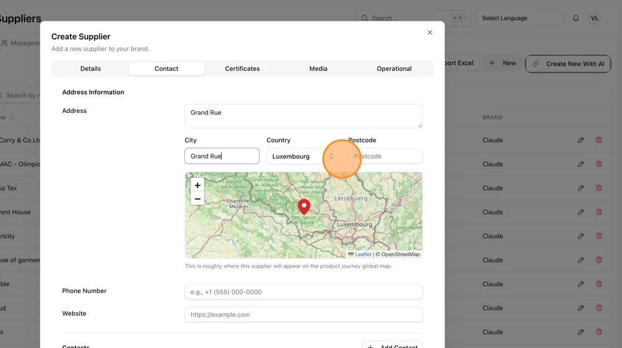
Task: Delete the supplier row ending in 'ud'
Action: point(599,308)
